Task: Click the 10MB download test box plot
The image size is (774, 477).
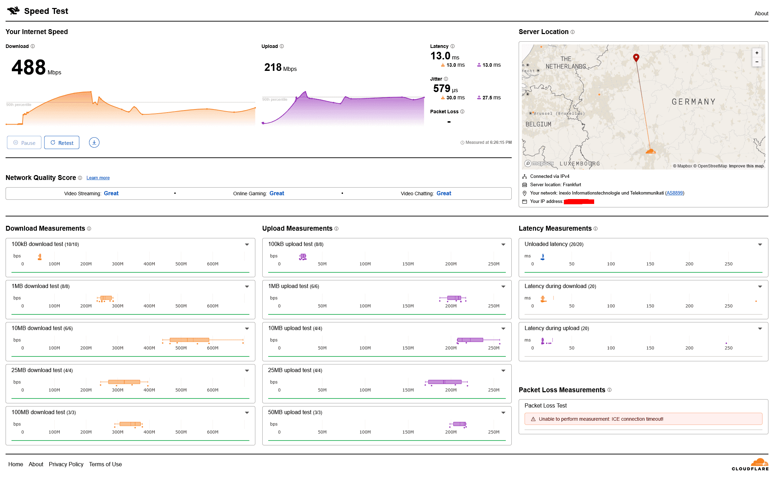Action: [203, 340]
